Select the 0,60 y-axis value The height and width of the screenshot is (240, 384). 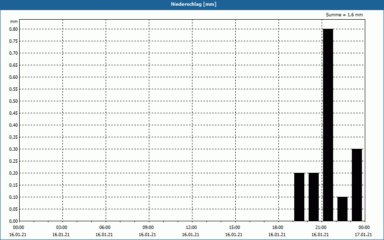[13, 77]
